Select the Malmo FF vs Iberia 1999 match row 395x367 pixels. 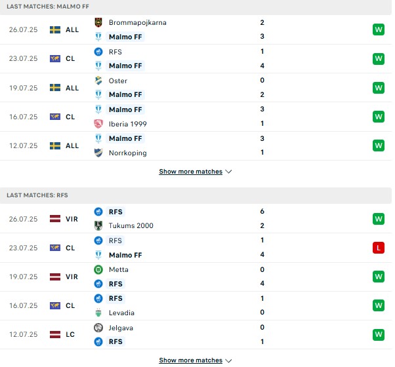(196, 117)
